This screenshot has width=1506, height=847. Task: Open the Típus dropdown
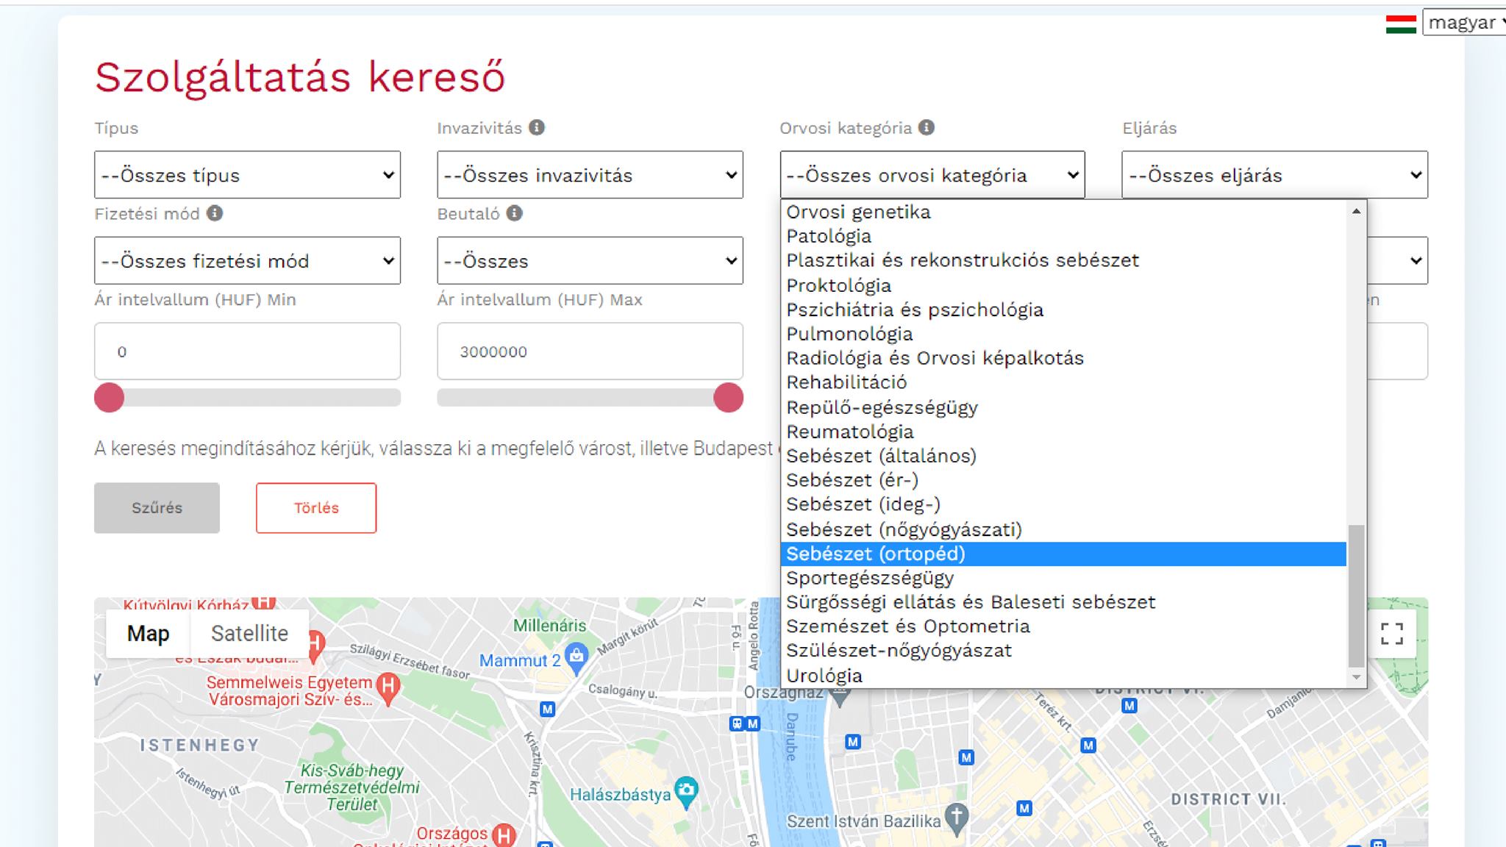[246, 175]
